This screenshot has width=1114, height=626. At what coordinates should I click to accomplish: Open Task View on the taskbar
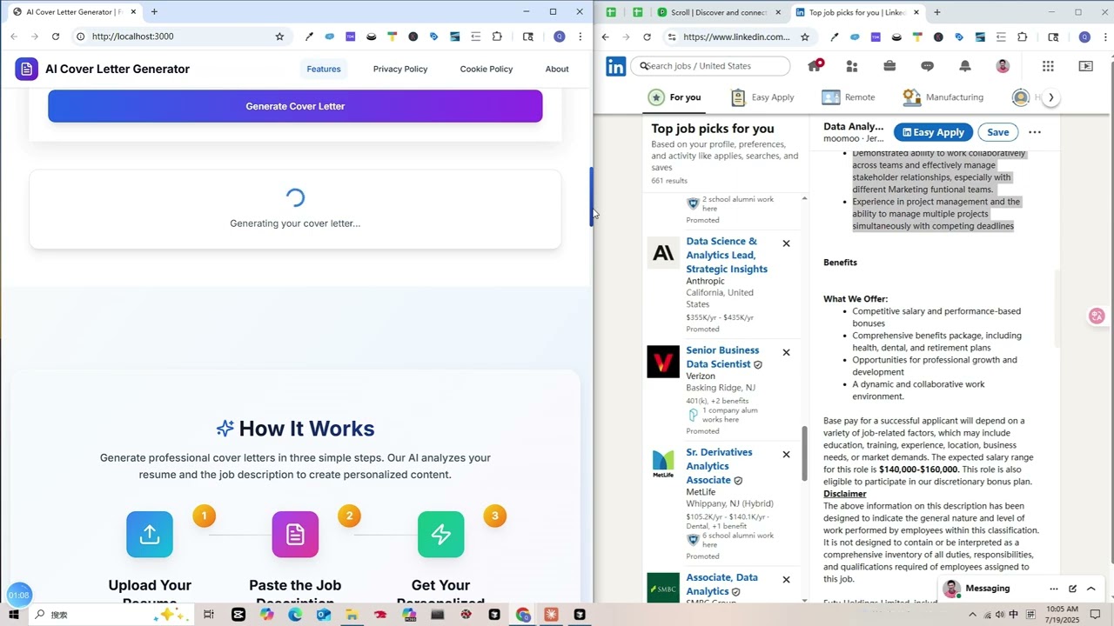click(x=209, y=615)
